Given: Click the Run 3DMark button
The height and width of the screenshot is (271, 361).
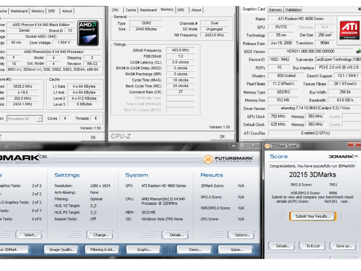Looking at the screenshot, I should (x=14, y=249).
